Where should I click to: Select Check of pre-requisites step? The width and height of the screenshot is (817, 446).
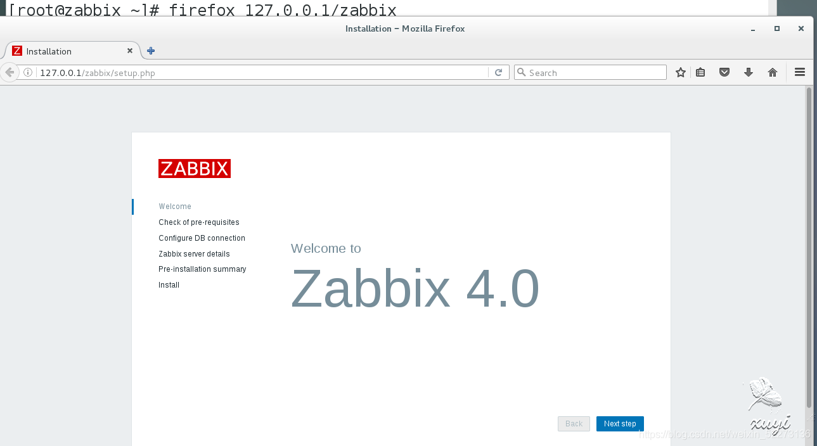pyautogui.click(x=199, y=222)
